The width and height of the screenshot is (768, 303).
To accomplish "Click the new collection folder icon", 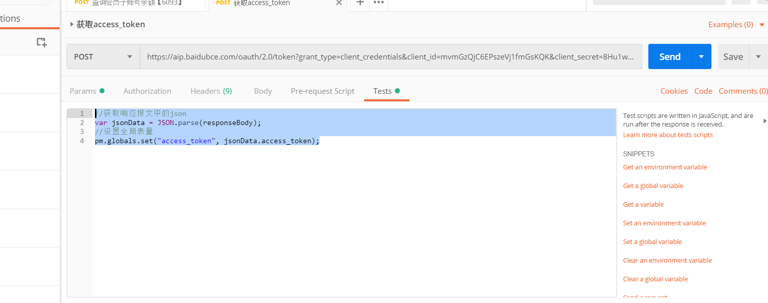I will pyautogui.click(x=41, y=42).
